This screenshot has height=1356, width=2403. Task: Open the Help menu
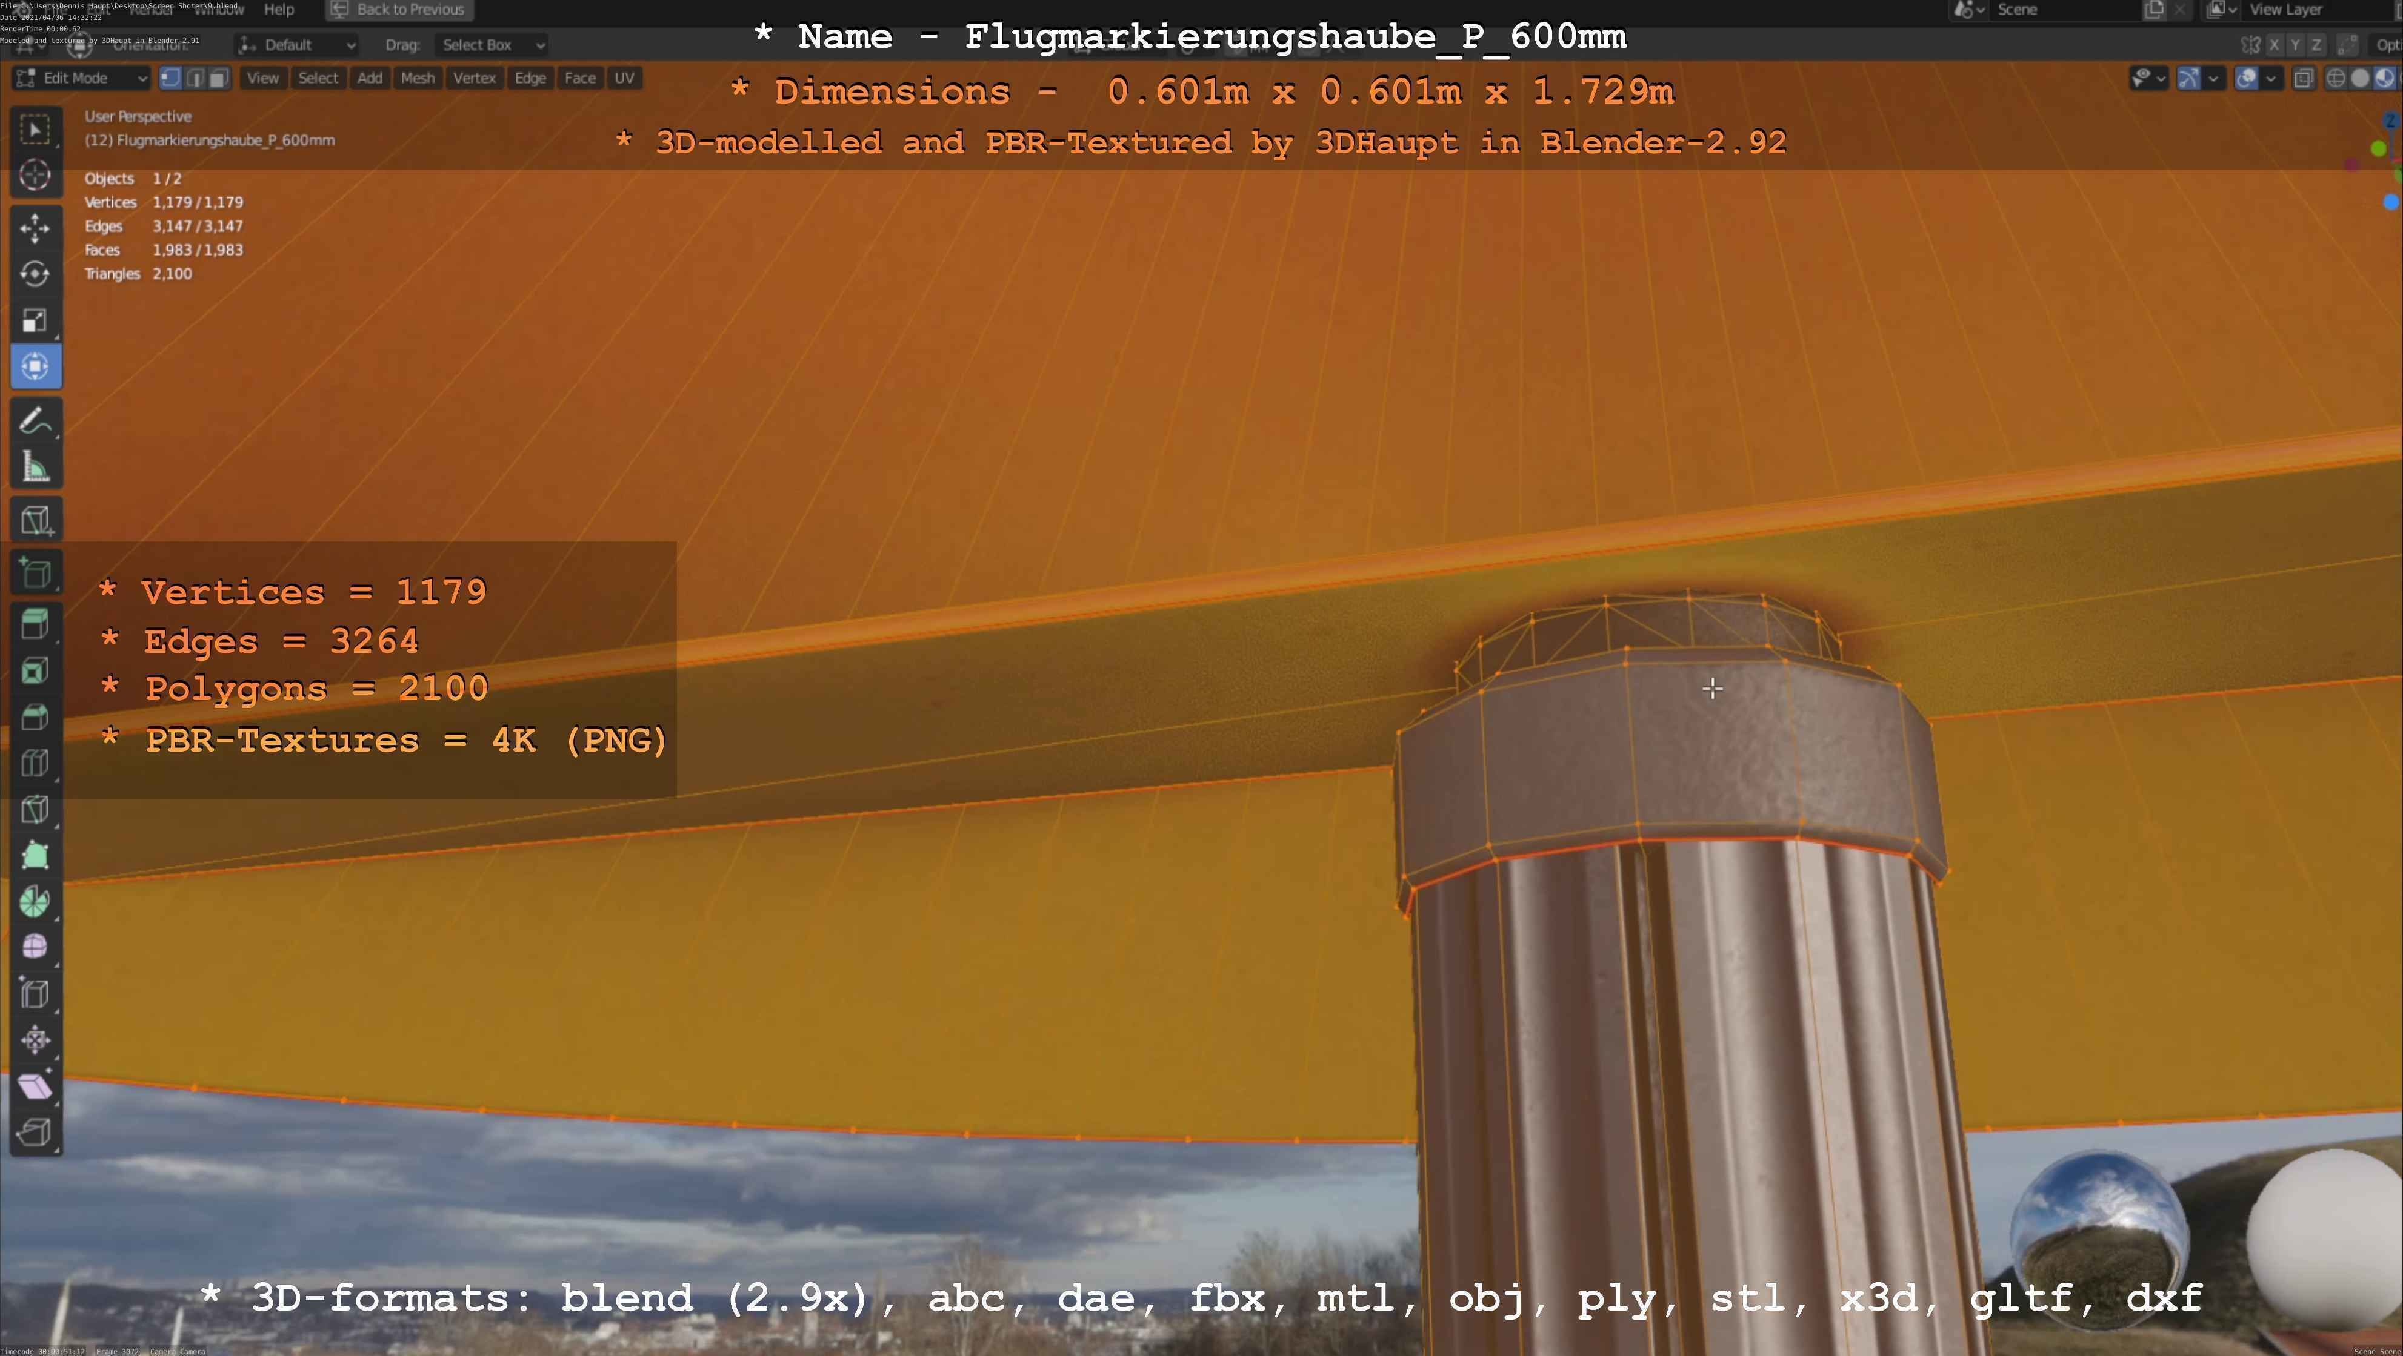(279, 9)
